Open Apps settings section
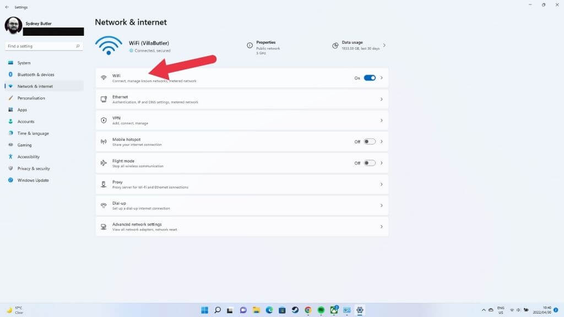The height and width of the screenshot is (317, 564). [44, 110]
